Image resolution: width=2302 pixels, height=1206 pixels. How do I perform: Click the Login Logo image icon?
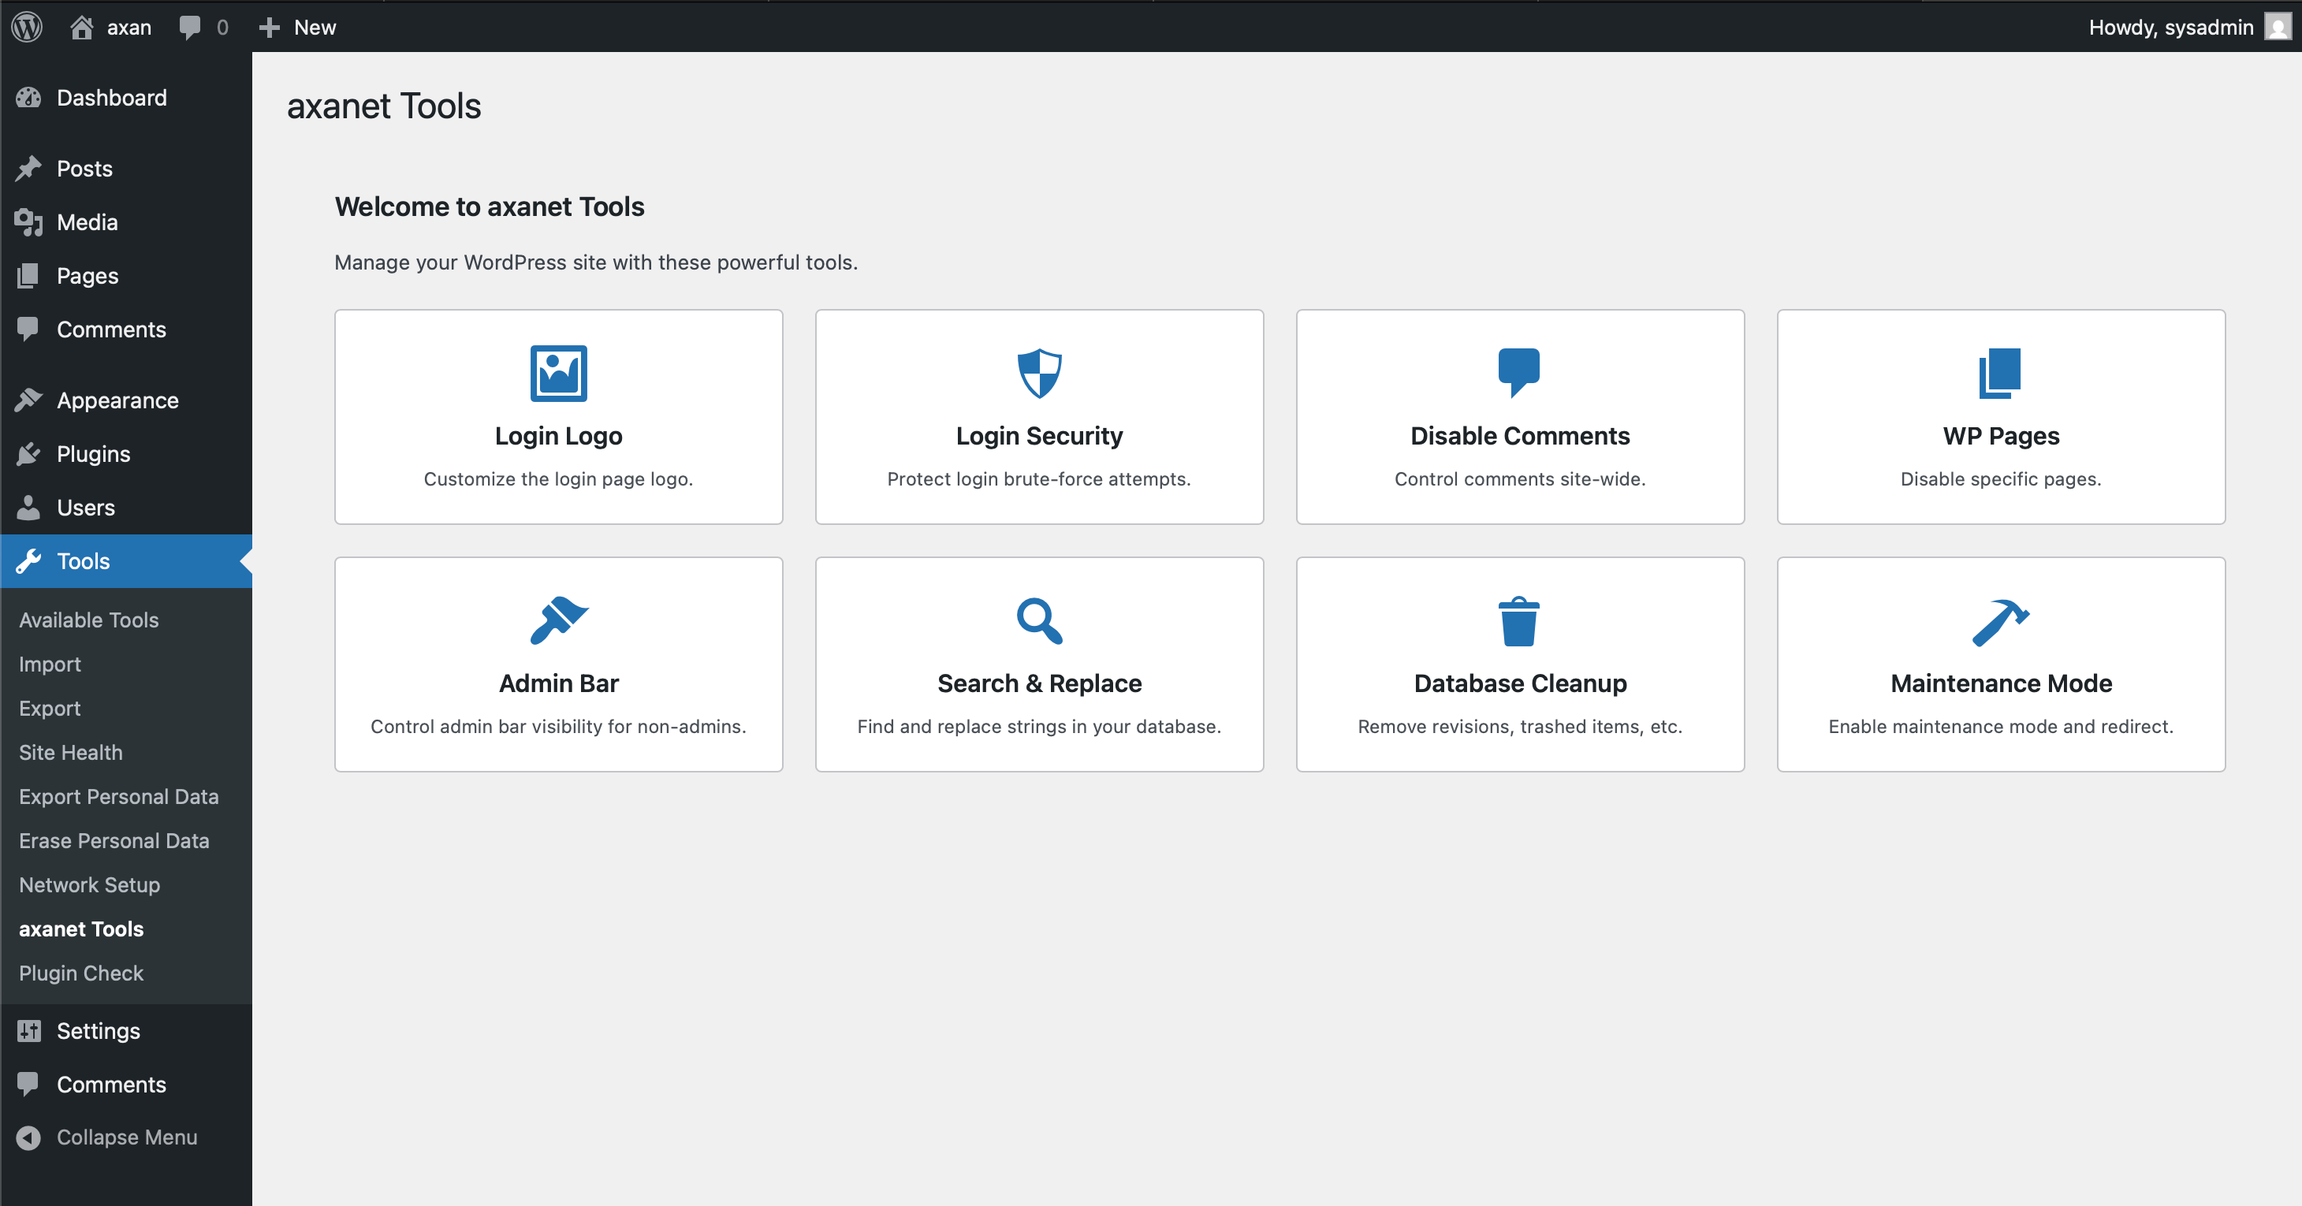(x=558, y=373)
